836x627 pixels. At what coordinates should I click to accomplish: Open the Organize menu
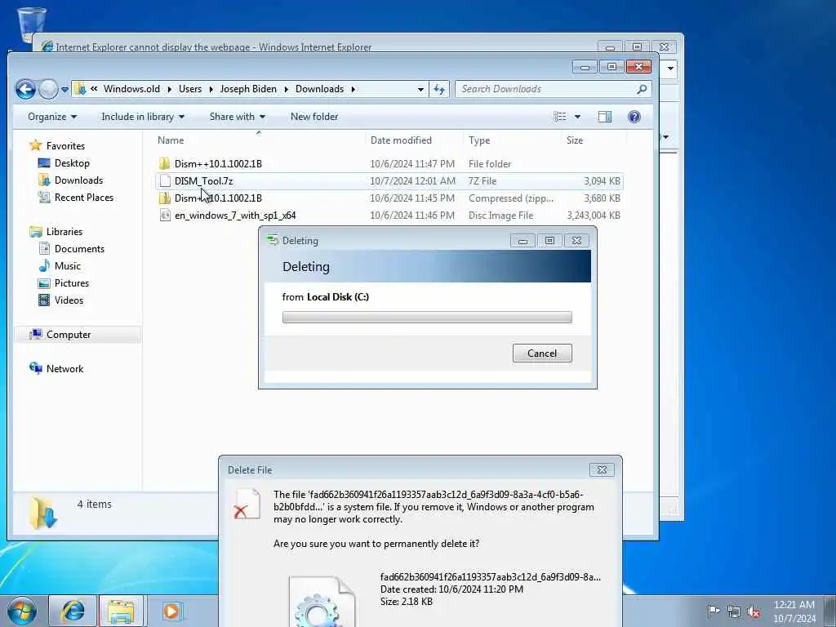[x=52, y=117]
